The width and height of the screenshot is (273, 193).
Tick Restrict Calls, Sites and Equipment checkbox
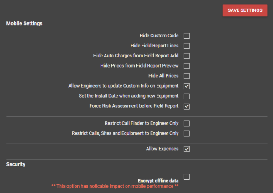[187, 134]
